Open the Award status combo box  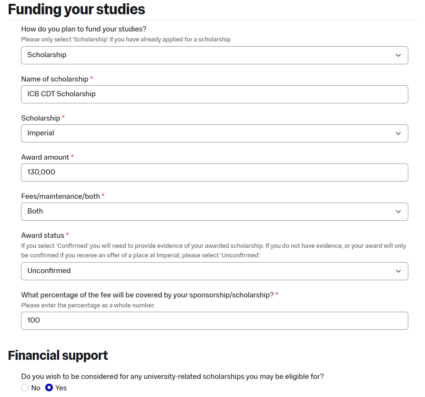click(214, 271)
